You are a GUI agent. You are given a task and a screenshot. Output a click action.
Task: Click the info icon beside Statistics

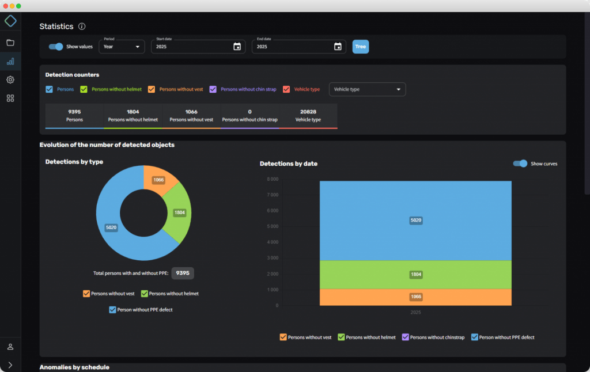click(x=82, y=26)
